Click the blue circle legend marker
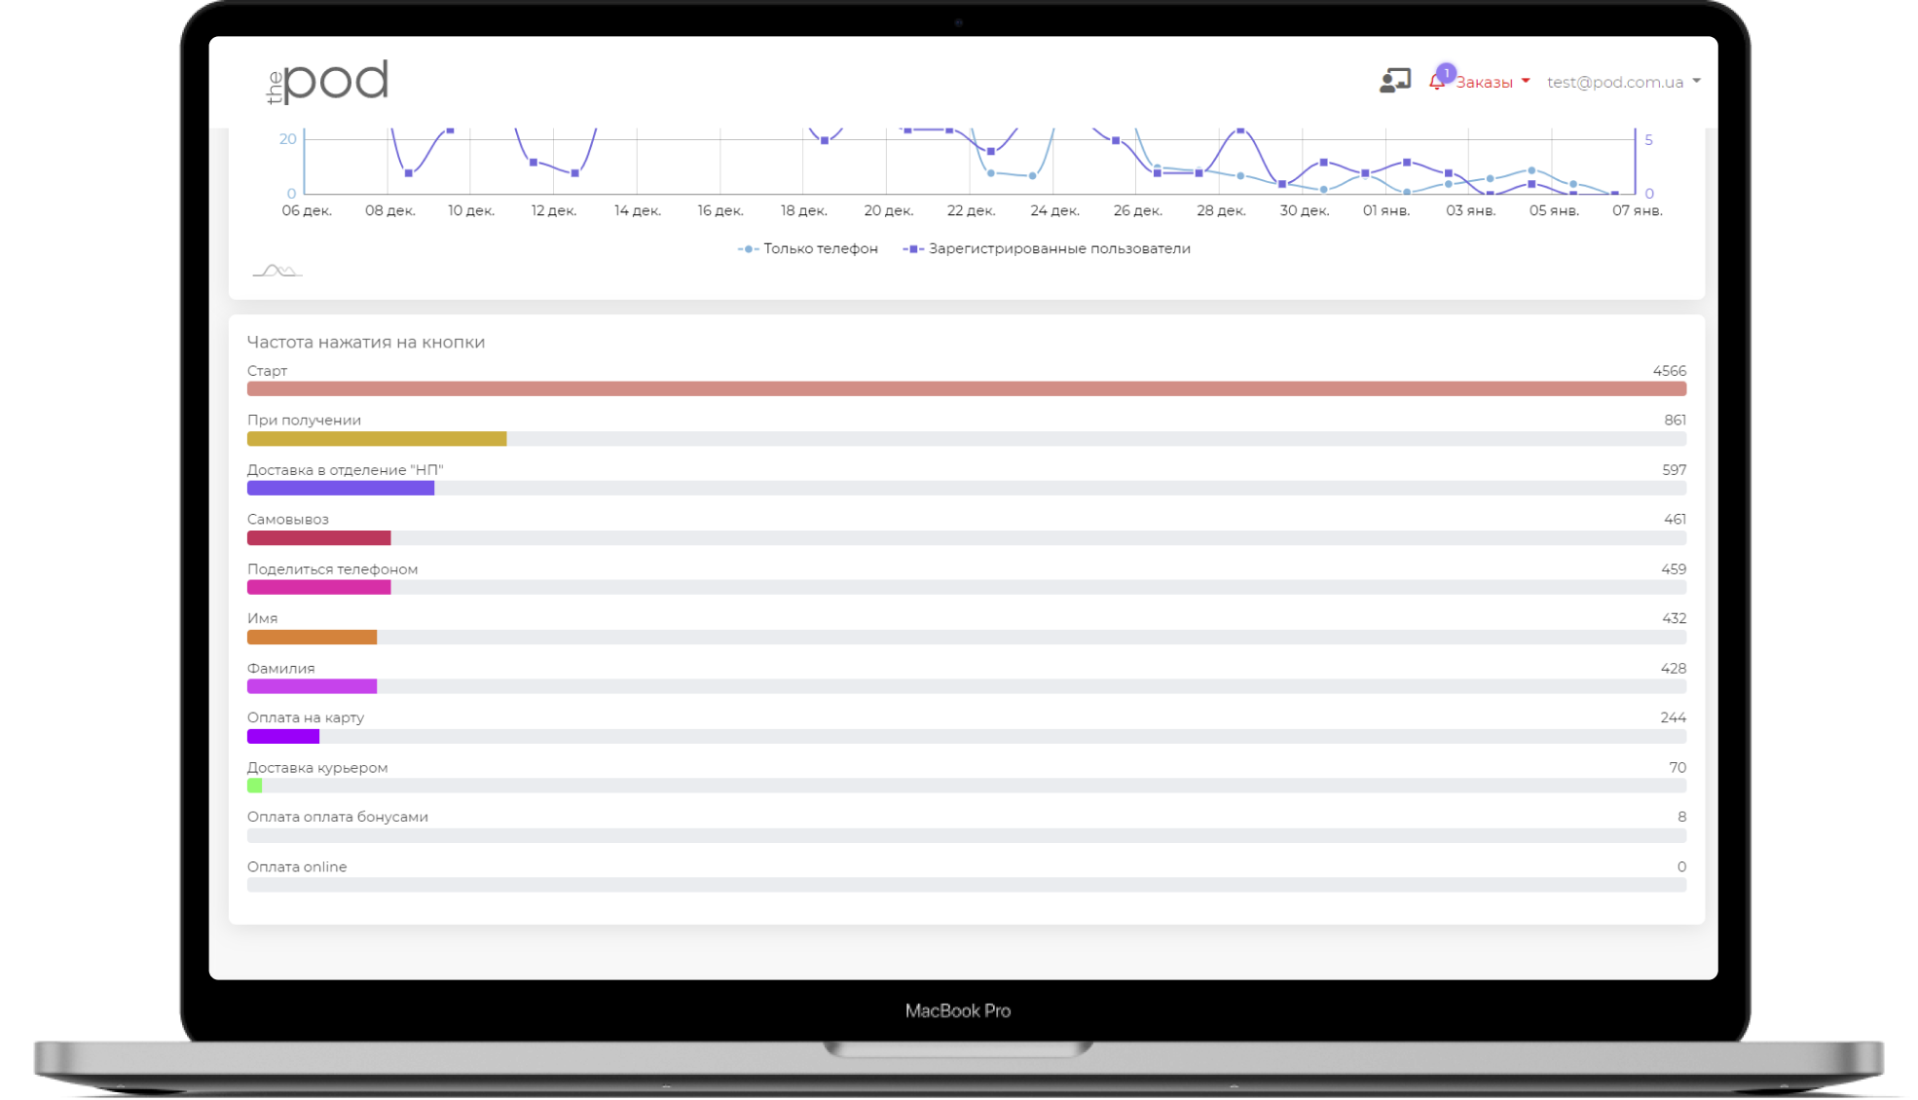 [x=748, y=249]
